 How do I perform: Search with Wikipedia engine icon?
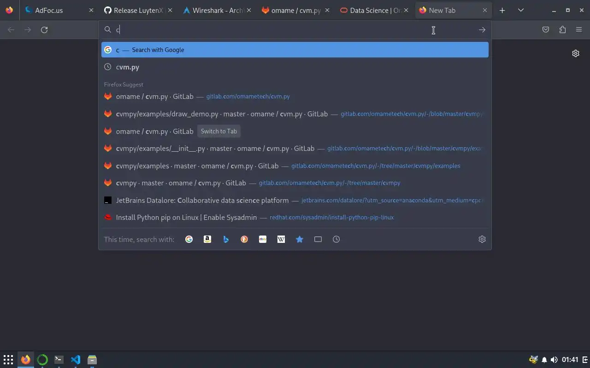[x=281, y=239]
